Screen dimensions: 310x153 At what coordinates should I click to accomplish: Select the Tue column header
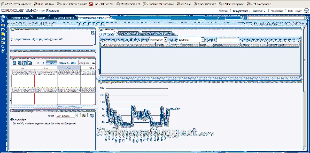click(x=46, y=68)
